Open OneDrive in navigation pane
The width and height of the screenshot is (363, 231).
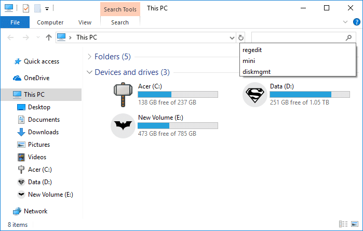tap(36, 78)
